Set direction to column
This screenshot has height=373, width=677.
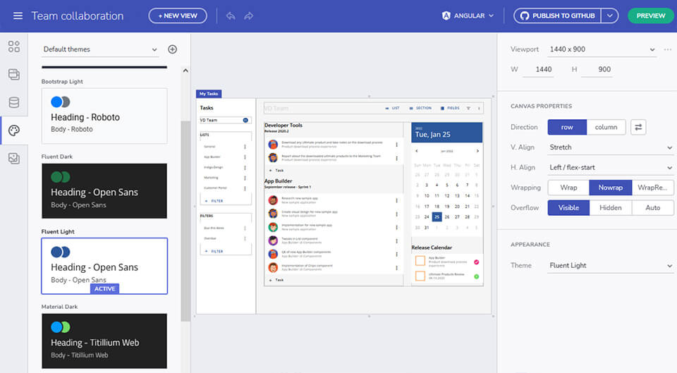[x=606, y=127]
